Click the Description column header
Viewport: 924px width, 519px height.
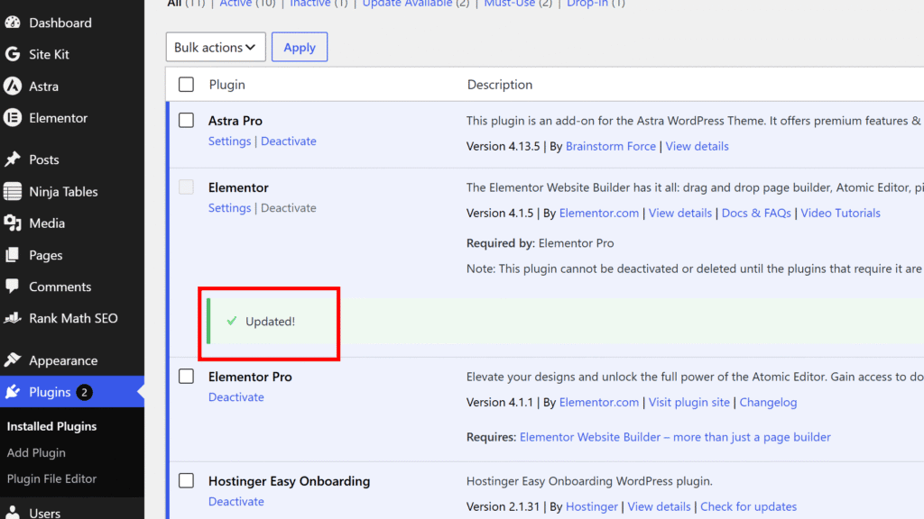(500, 85)
